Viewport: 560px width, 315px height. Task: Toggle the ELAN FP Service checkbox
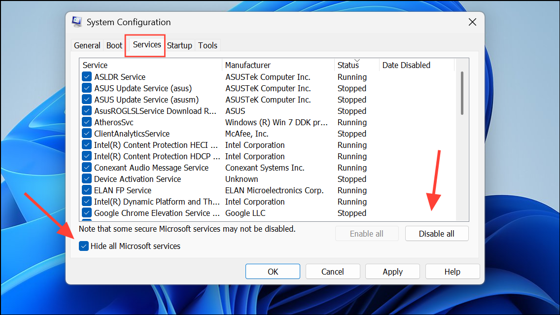click(x=87, y=190)
